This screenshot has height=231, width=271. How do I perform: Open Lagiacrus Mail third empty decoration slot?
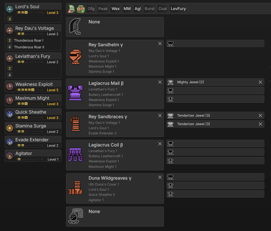pyautogui.click(x=215, y=99)
